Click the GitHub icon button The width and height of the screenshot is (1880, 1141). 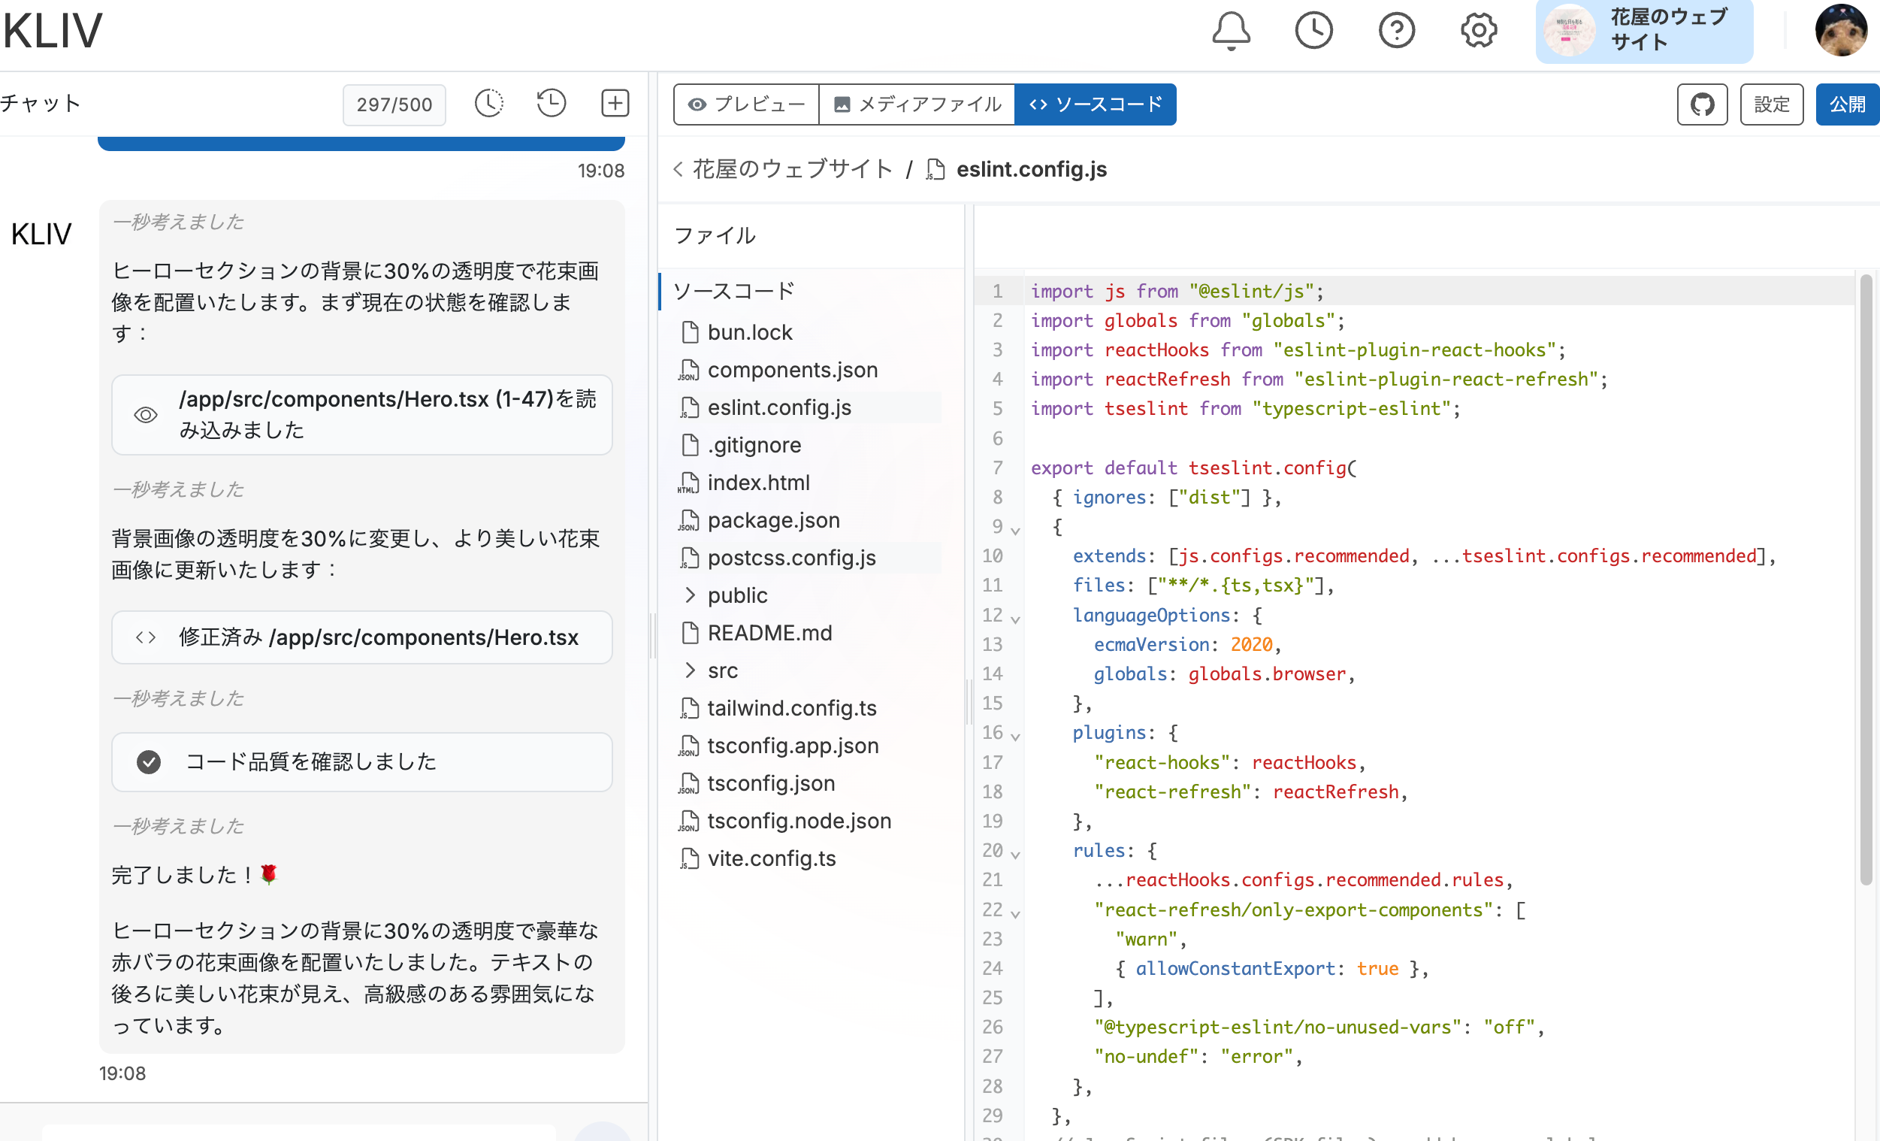click(1701, 104)
